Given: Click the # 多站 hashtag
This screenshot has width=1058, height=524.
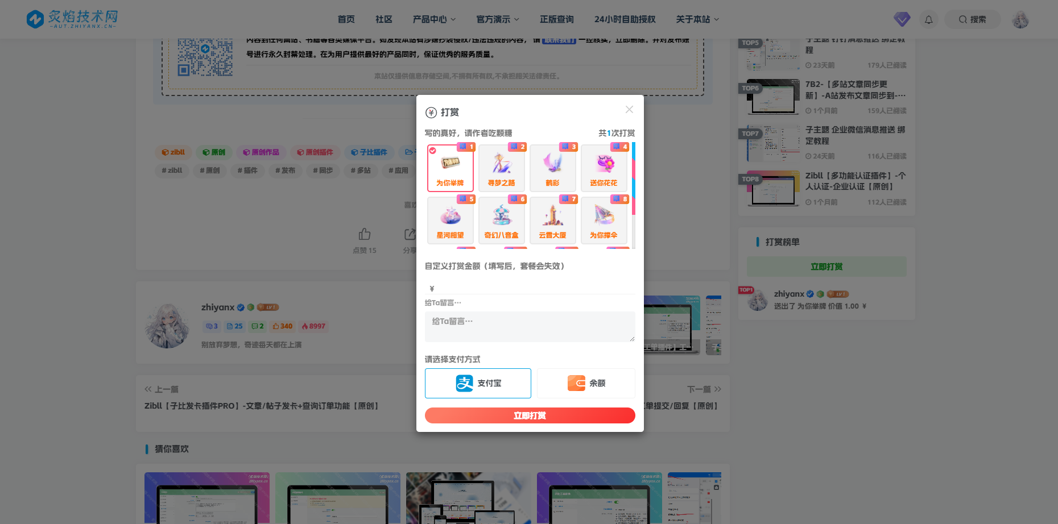Looking at the screenshot, I should point(361,170).
